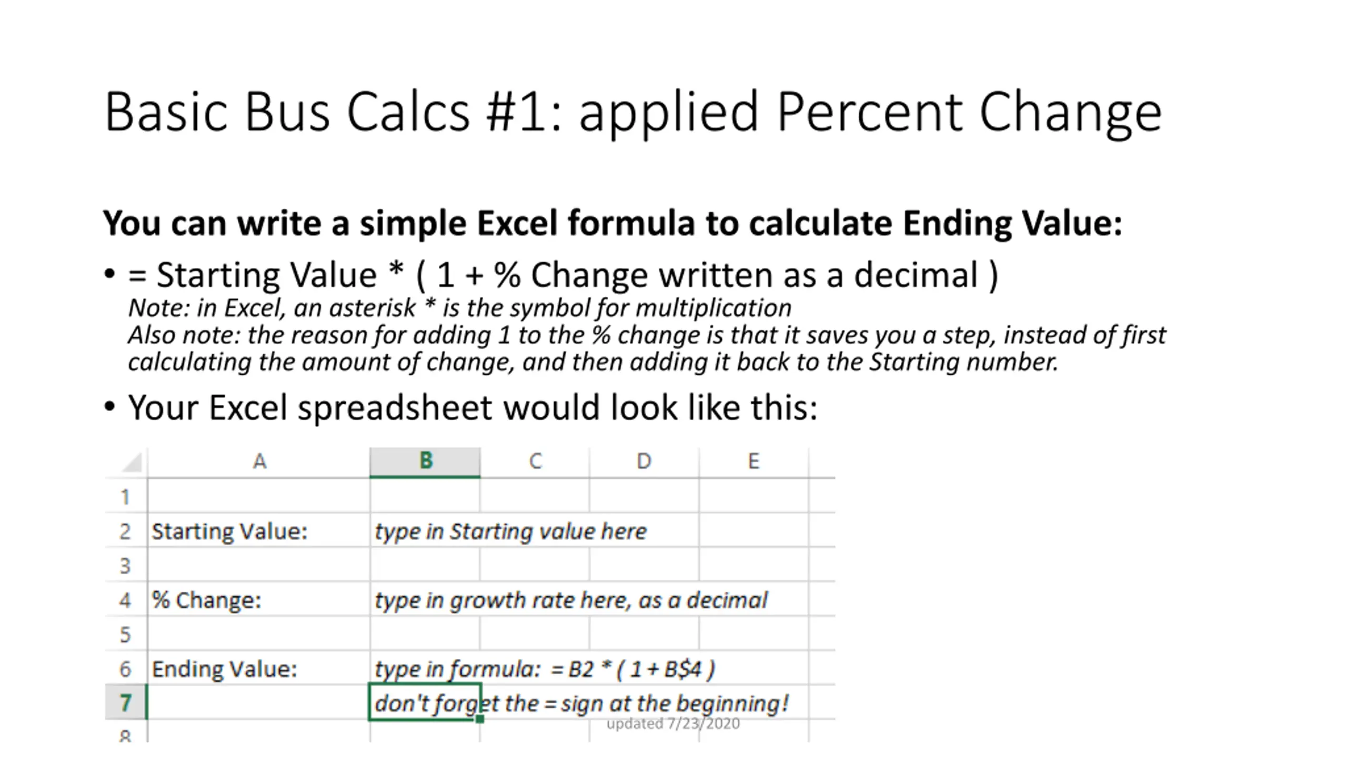Click cell with 'type in growth rate here'

coord(571,600)
